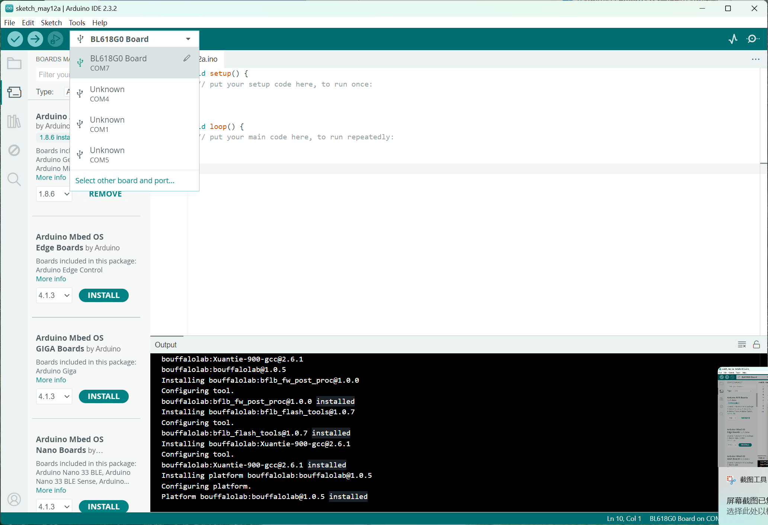The image size is (768, 525).
Task: Expand the Arduino Mbed OS 4.1.3 version dropdown
Action: (x=53, y=295)
